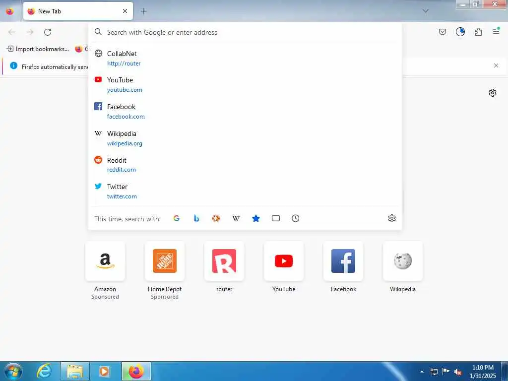Search in open Tabs icon
The height and width of the screenshot is (381, 508).
(276, 218)
